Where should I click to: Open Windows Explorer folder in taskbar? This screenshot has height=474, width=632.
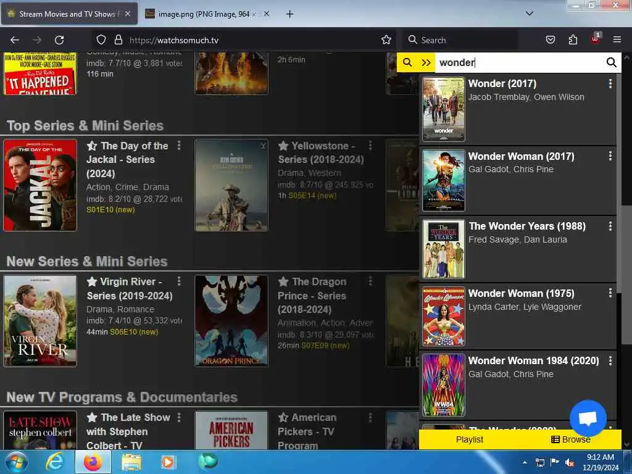point(131,462)
